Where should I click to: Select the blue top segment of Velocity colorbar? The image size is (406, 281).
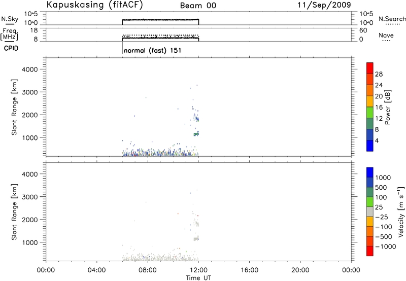point(370,172)
